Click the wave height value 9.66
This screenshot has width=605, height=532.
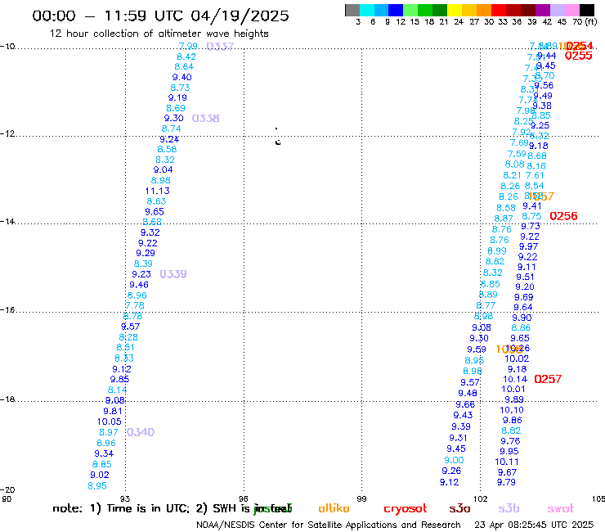click(465, 404)
